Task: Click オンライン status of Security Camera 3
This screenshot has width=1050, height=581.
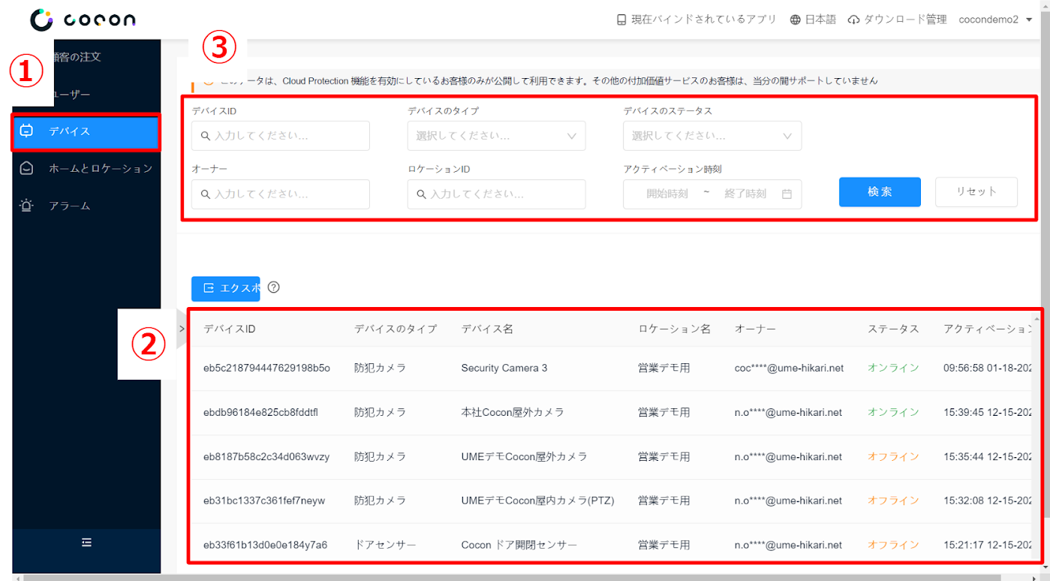Action: (x=893, y=368)
